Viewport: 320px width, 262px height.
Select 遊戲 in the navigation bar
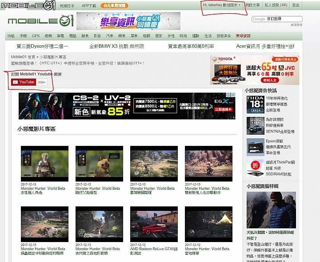pyautogui.click(x=147, y=36)
